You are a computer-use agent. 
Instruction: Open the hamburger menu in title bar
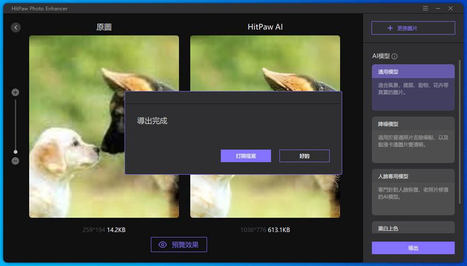(x=426, y=8)
